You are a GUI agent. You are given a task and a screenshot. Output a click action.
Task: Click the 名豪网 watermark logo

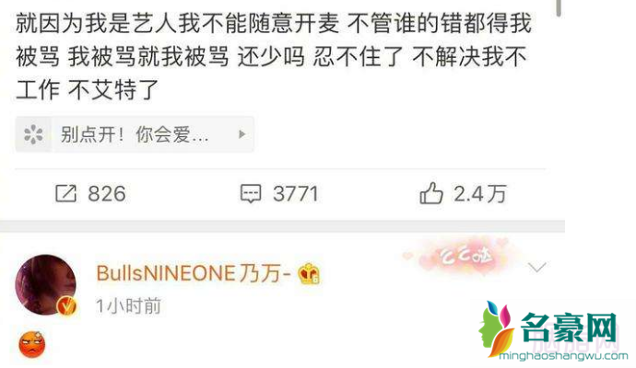pyautogui.click(x=552, y=330)
